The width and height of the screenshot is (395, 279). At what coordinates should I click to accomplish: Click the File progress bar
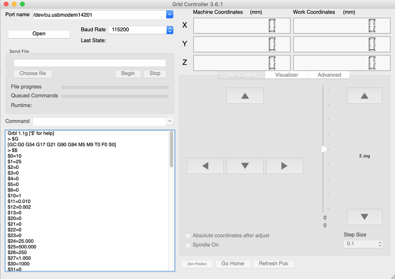[115, 87]
